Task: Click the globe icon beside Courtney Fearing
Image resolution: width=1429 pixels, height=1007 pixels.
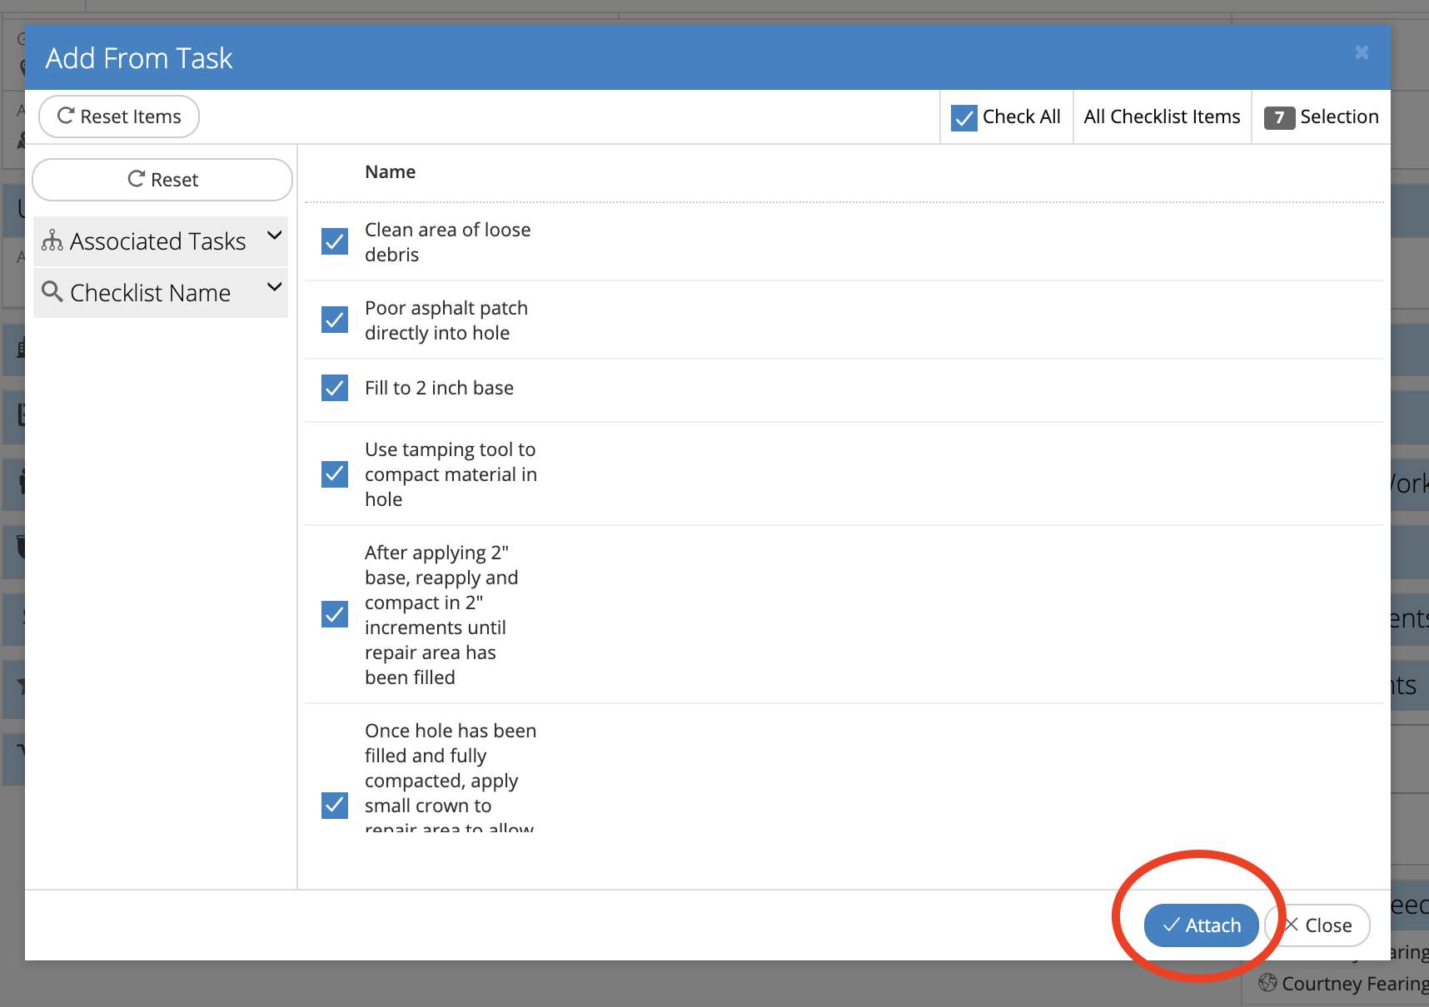Action: pos(1267,983)
